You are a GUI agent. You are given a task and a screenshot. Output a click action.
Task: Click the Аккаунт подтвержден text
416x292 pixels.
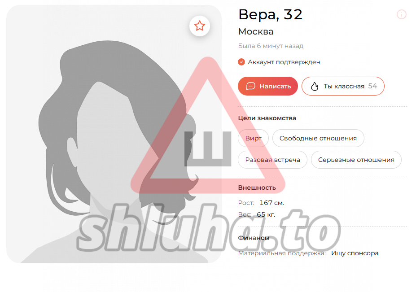coord(284,62)
